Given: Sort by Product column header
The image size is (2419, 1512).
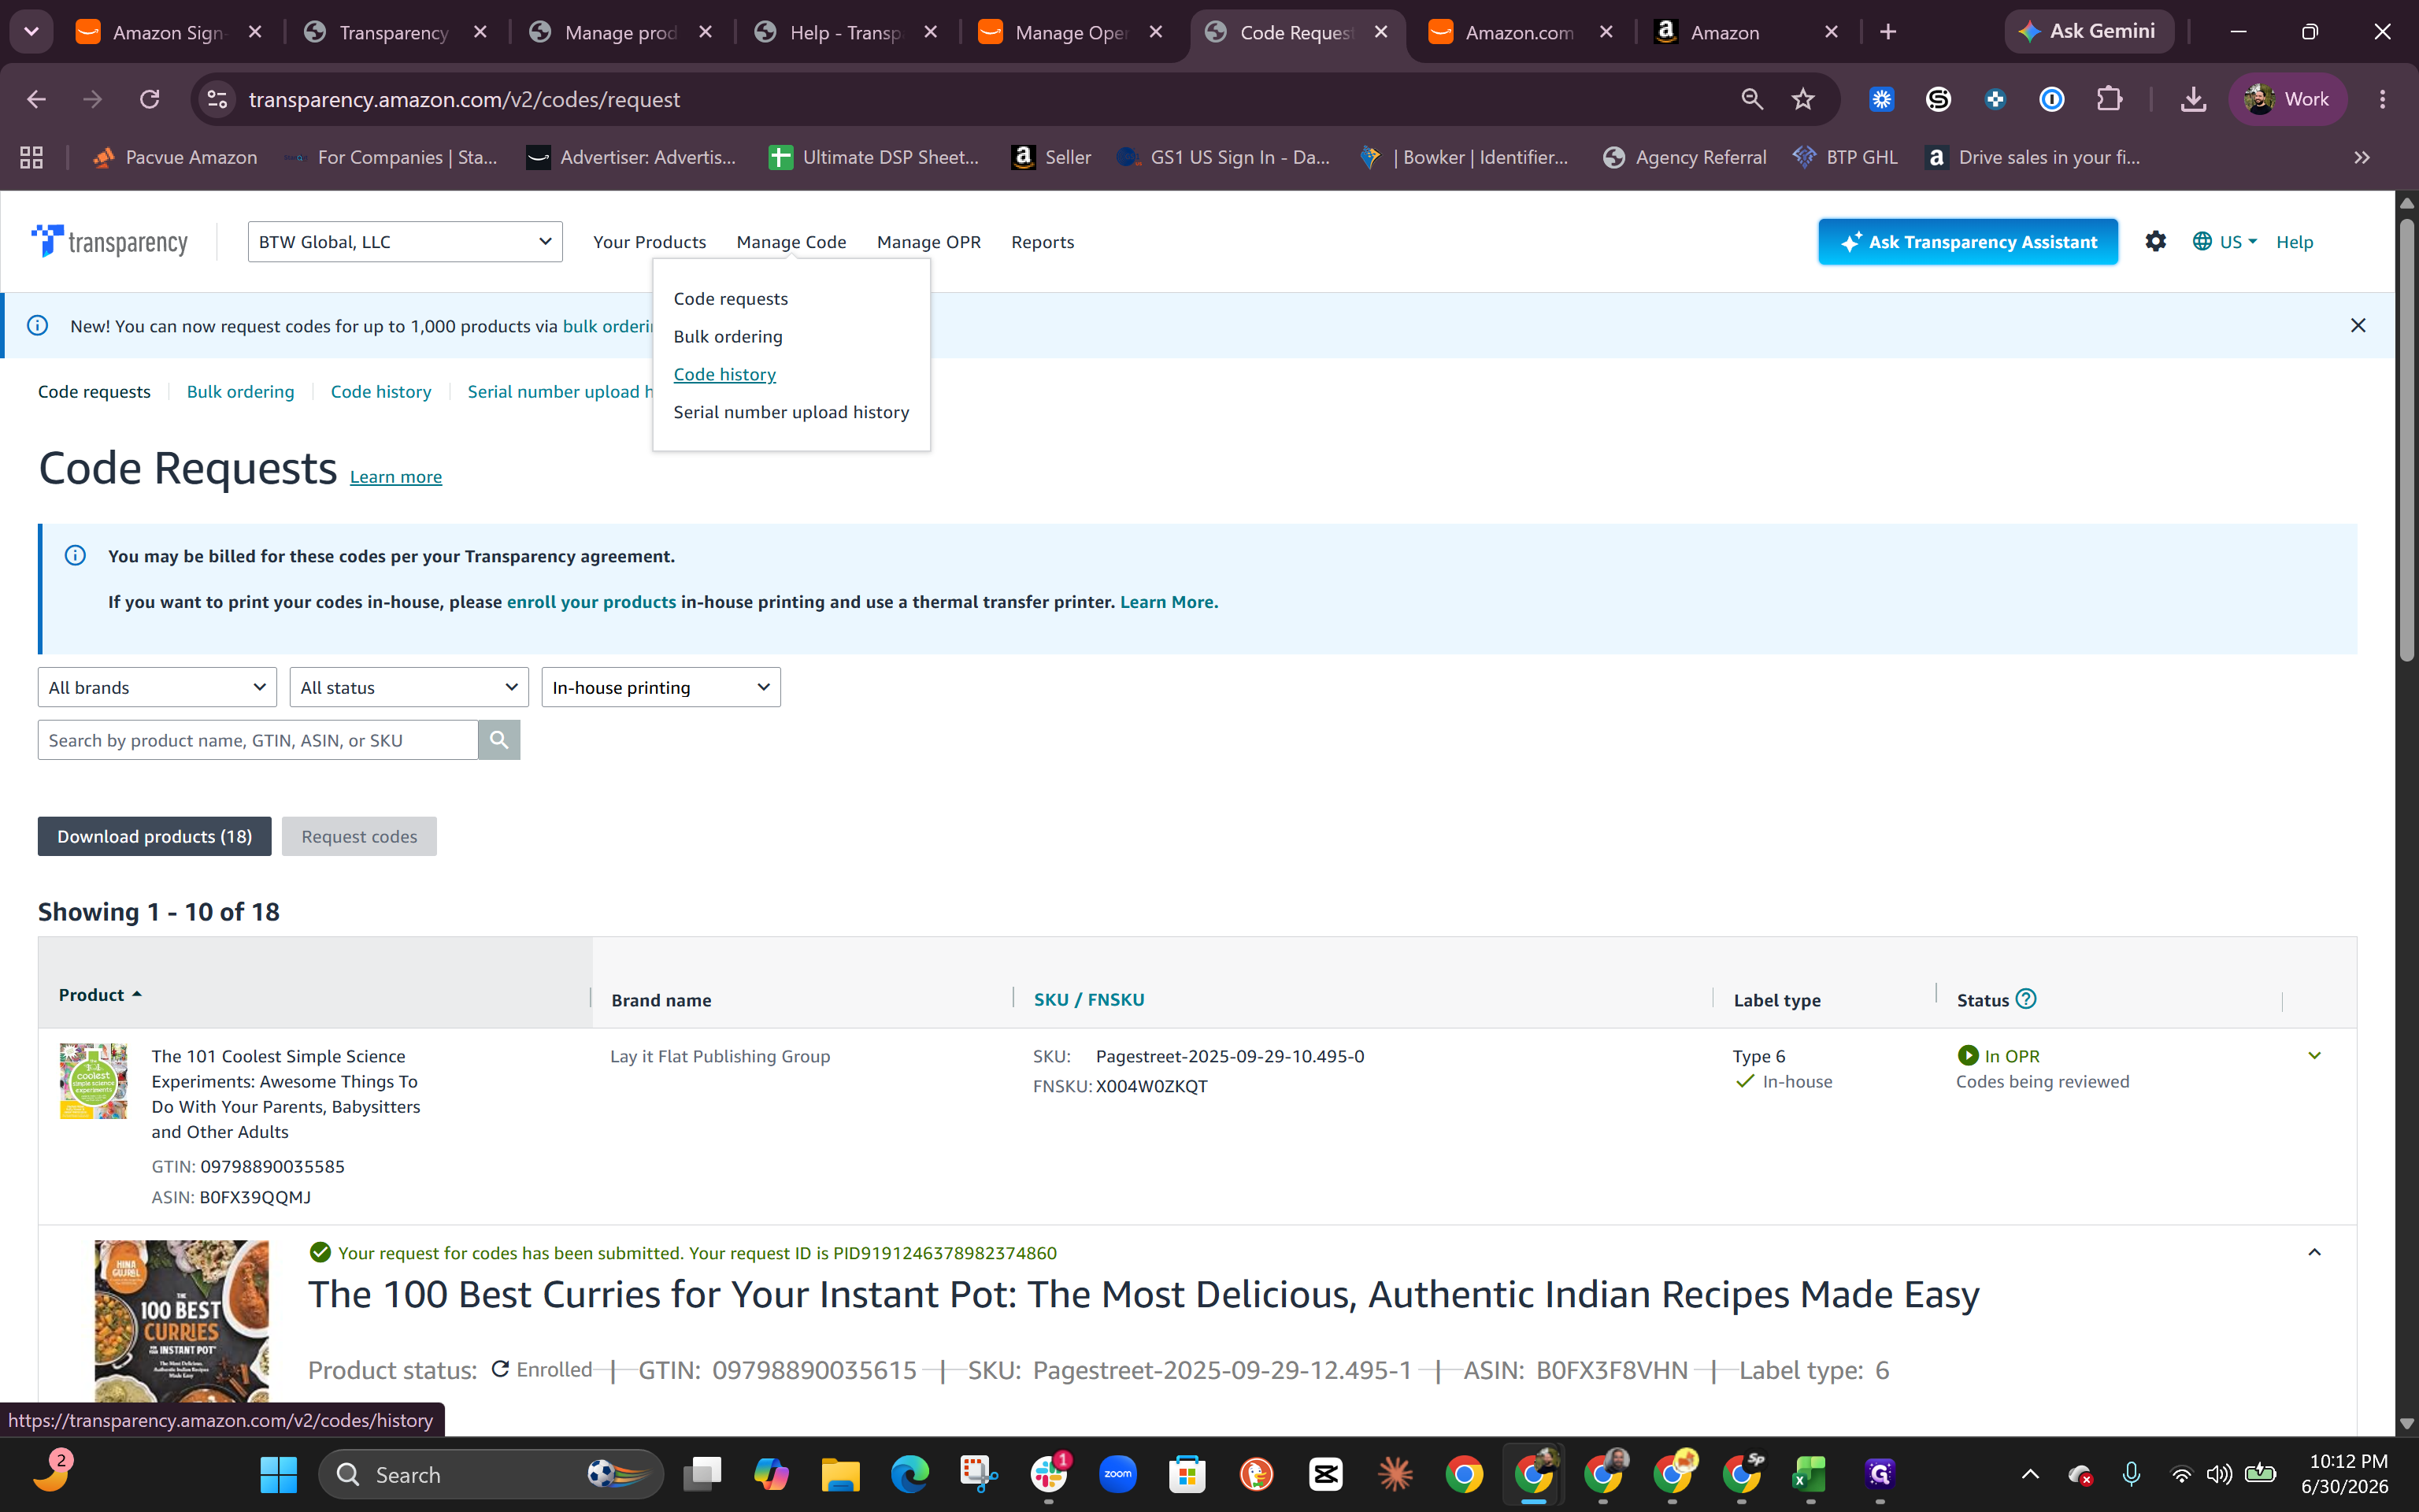Looking at the screenshot, I should [100, 994].
